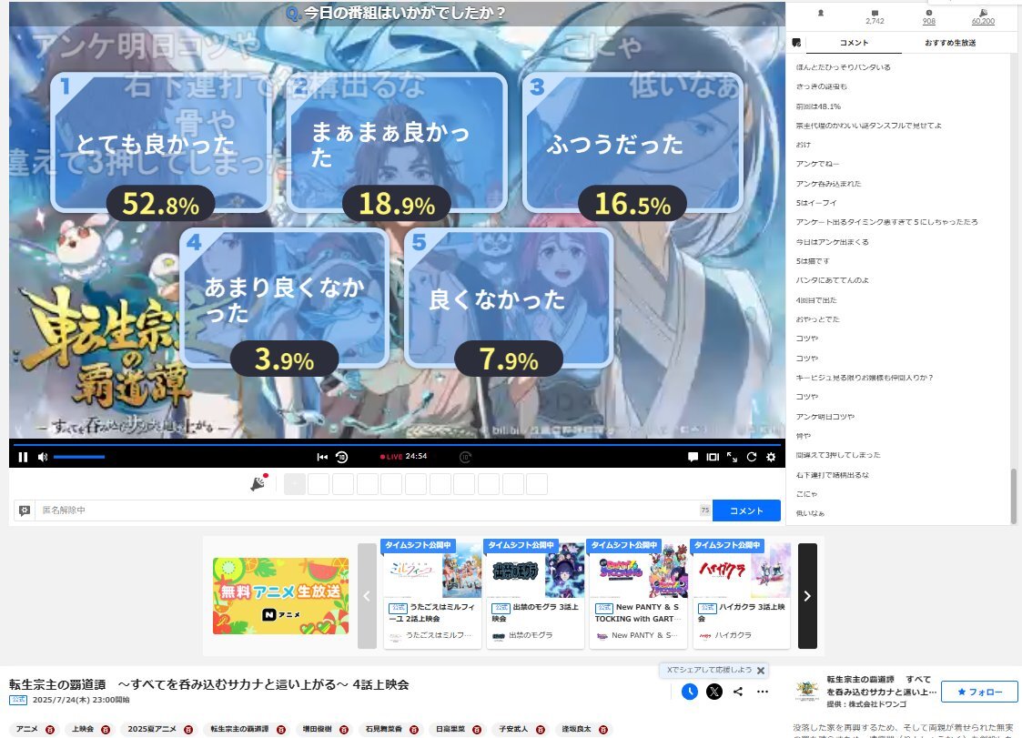The width and height of the screenshot is (1022, 738).
Task: Click the video seek progress bar
Action: 397,445
